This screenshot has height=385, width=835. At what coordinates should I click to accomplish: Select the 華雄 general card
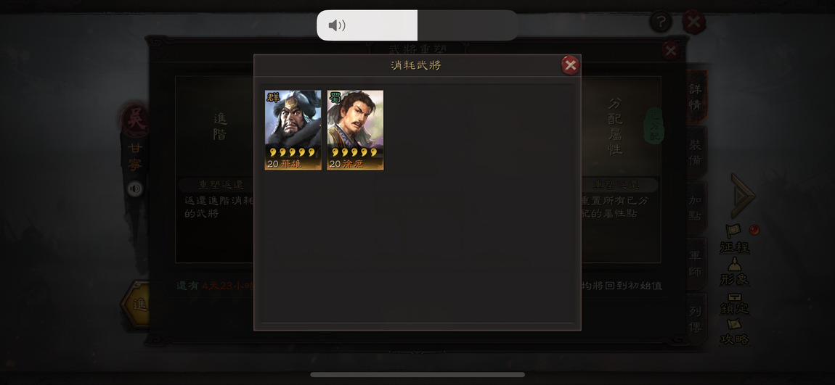(293, 130)
